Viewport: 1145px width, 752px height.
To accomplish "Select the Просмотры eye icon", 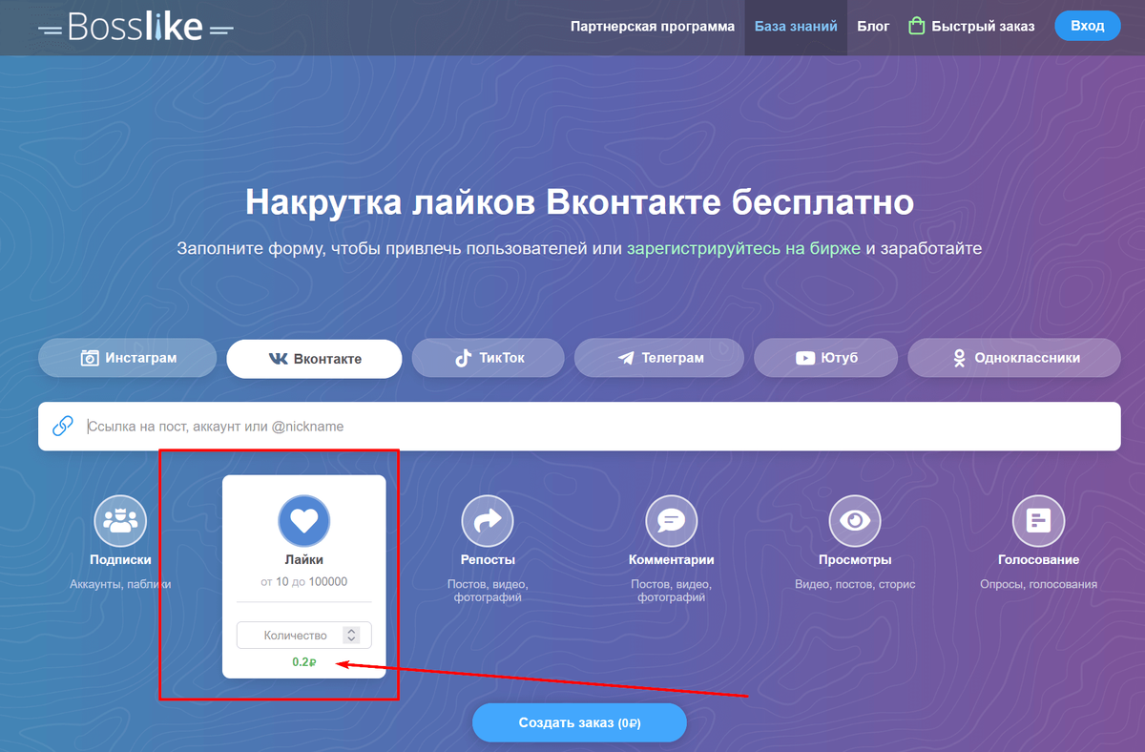I will coord(854,520).
